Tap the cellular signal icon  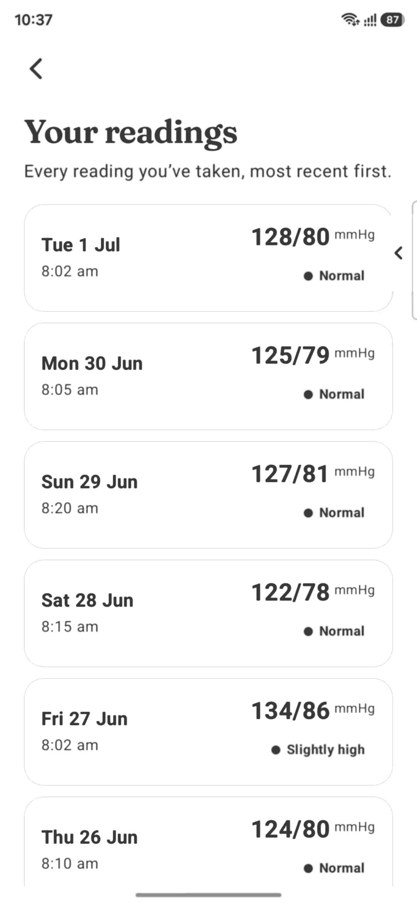click(370, 20)
